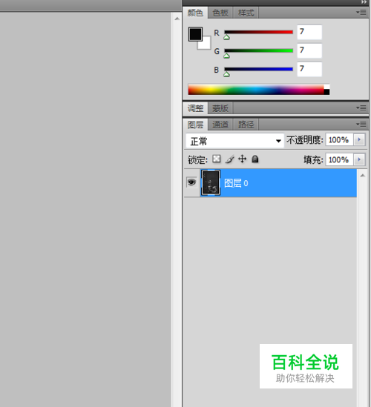The image size is (371, 407).
Task: Select the layer name 图层 0
Action: click(236, 183)
